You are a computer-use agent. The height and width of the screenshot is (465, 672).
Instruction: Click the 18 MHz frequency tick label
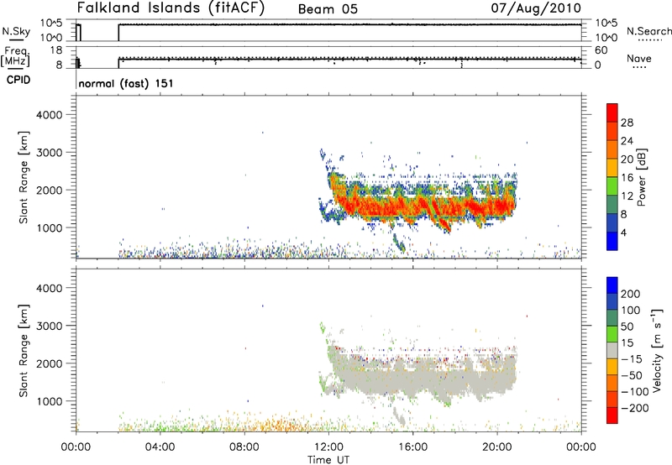pyautogui.click(x=56, y=50)
